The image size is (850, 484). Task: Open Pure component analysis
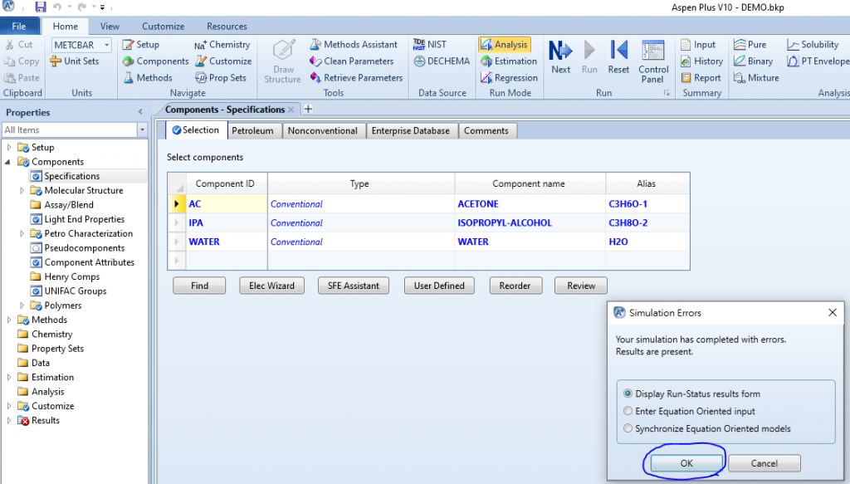tap(750, 45)
